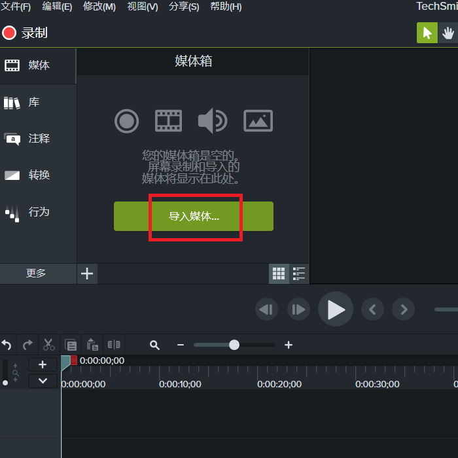The image size is (458, 458).
Task: Zoom in timeline with plus button
Action: 289,345
